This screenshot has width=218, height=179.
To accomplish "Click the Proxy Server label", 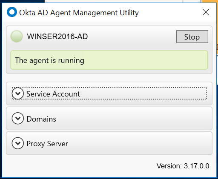I will coord(47,144).
